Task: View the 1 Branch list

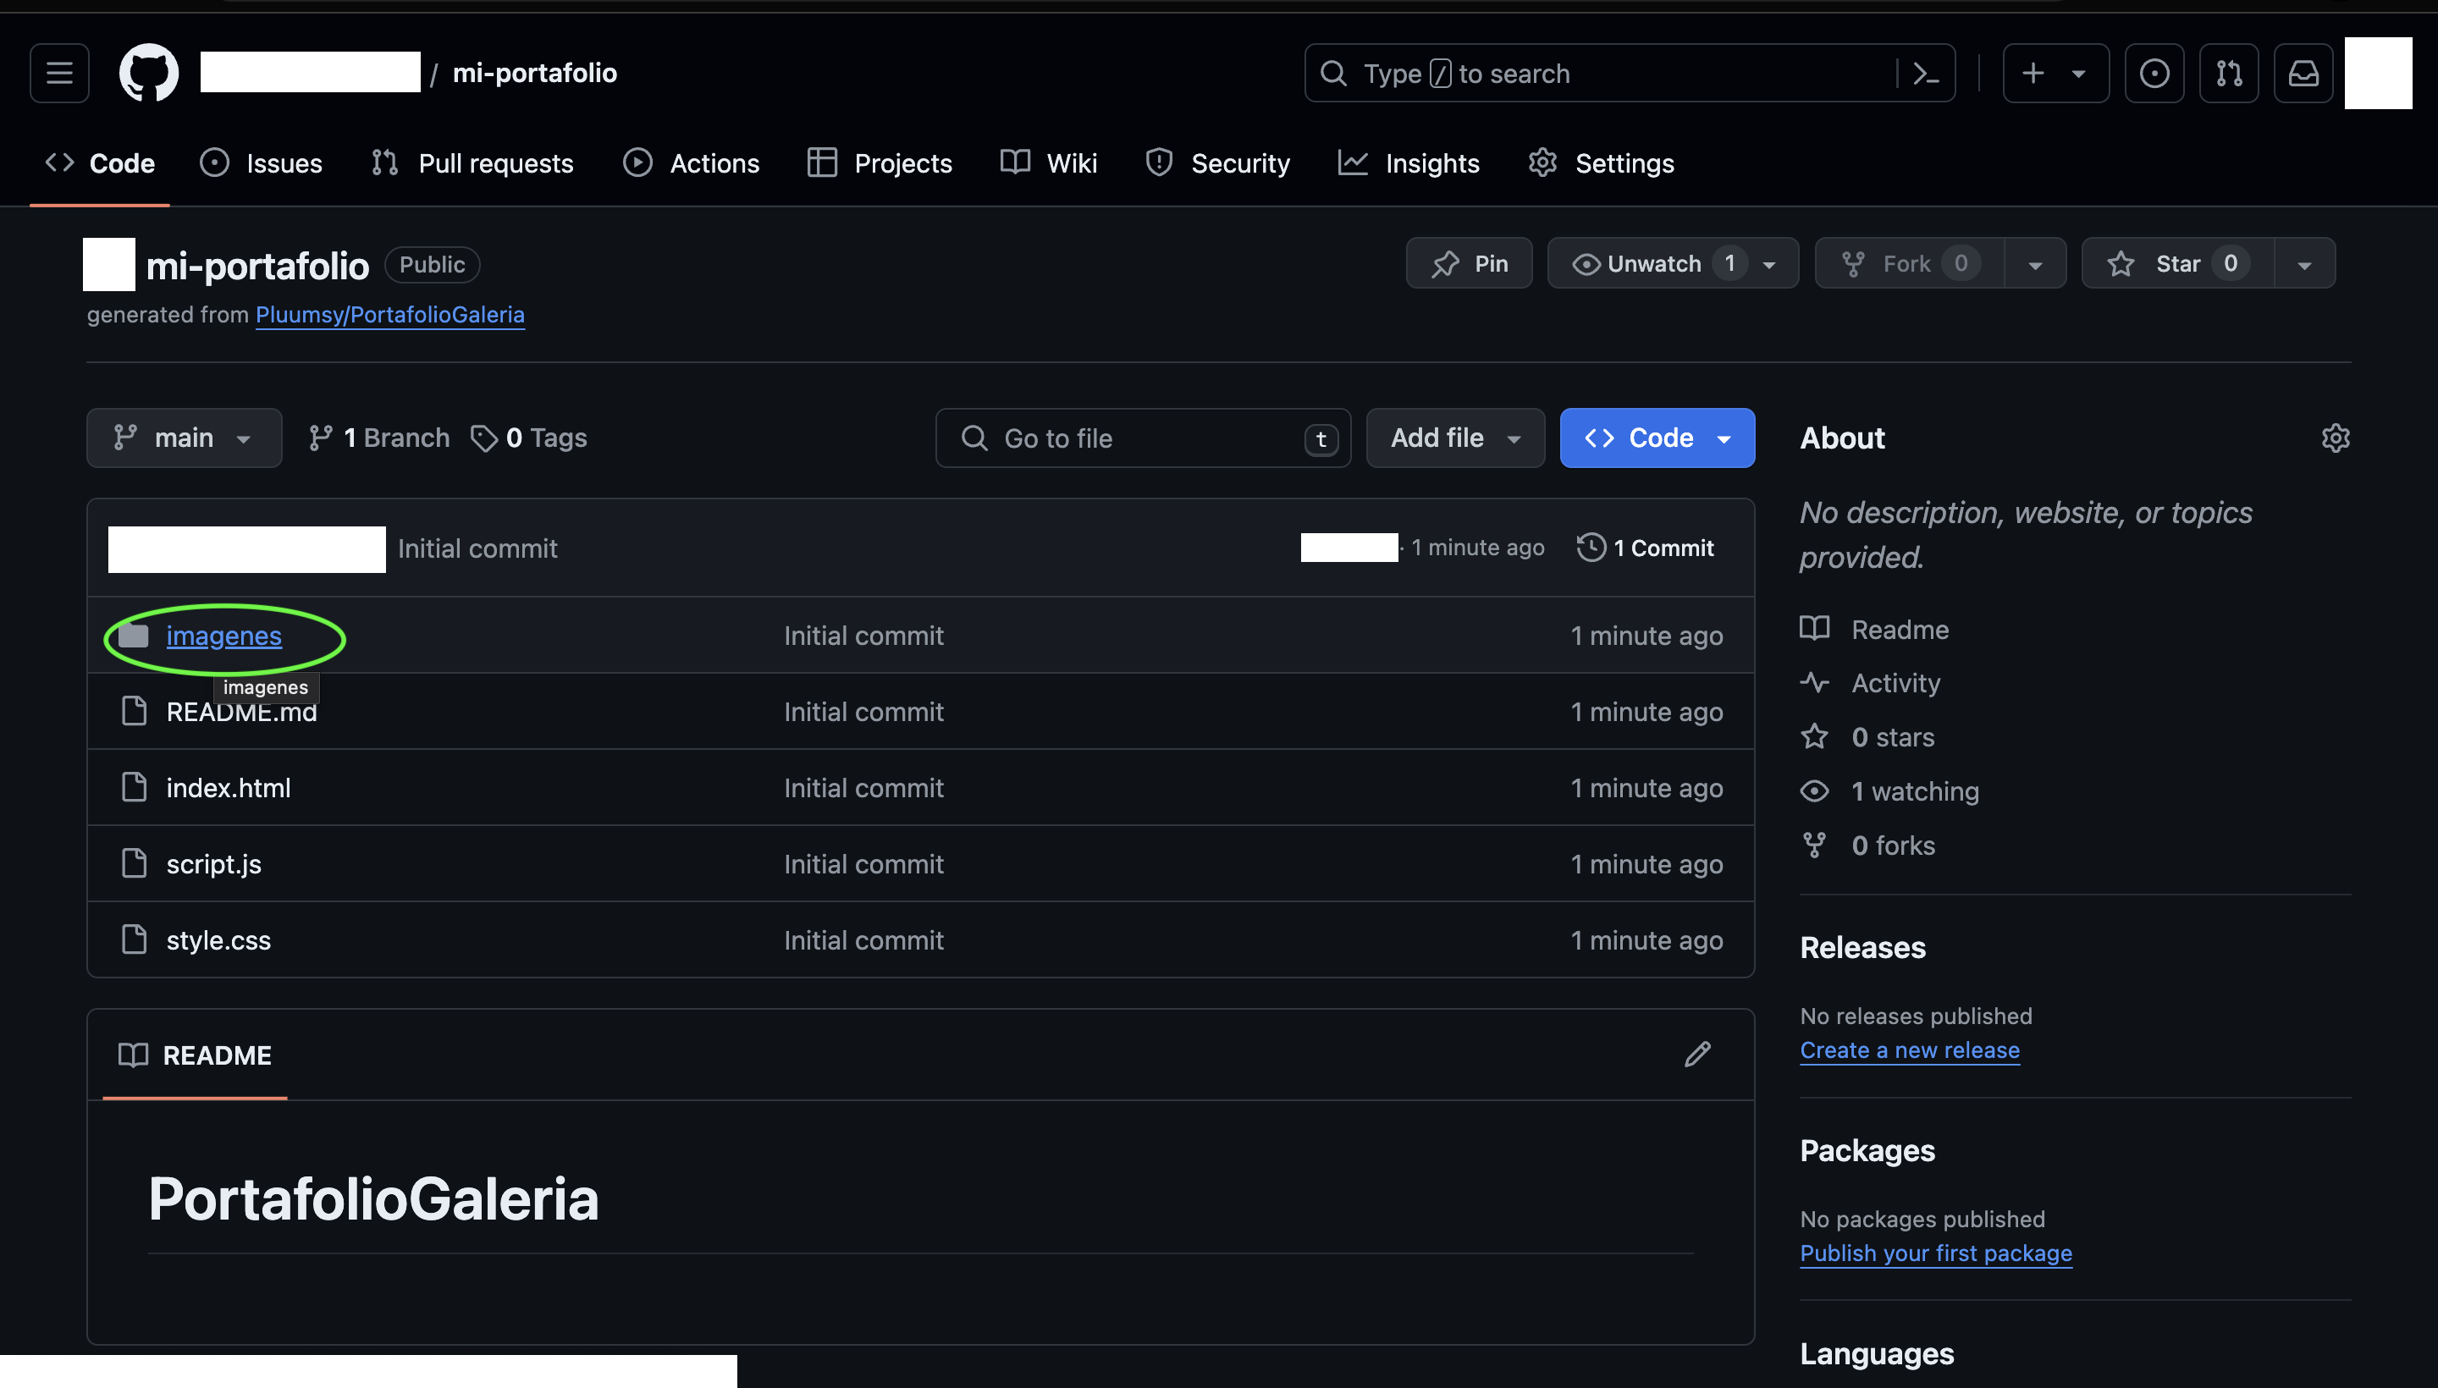Action: tap(378, 438)
